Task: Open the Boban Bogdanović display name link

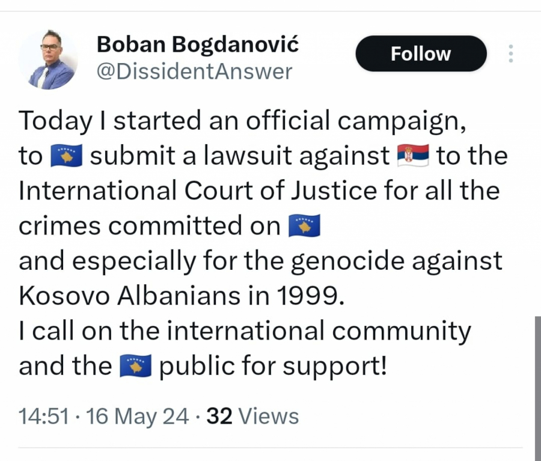Action: tap(197, 43)
